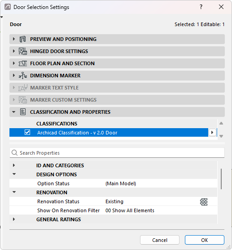Click the Preview and Positioning panel icon
Viewport: 232px width, 250px height.
(22, 39)
